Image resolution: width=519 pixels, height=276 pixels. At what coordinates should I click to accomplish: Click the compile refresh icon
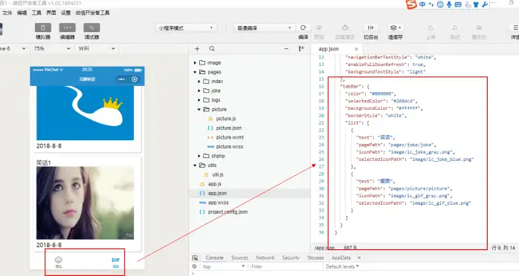(303, 27)
